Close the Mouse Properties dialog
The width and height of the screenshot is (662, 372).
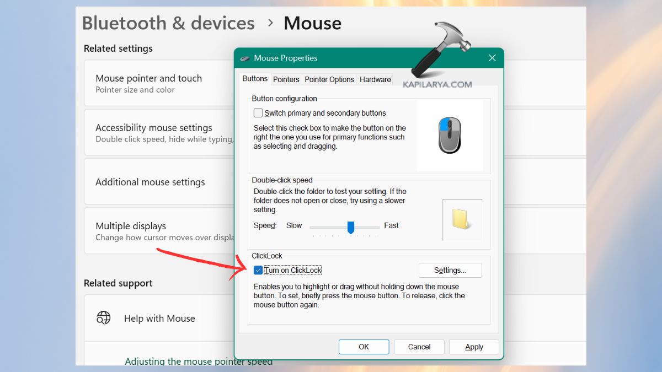click(492, 58)
